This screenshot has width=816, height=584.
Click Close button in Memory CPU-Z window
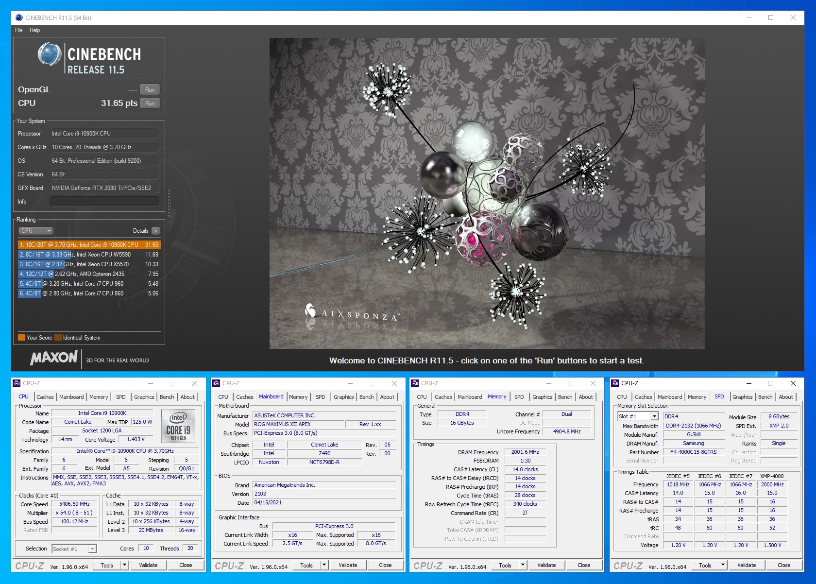click(x=584, y=565)
